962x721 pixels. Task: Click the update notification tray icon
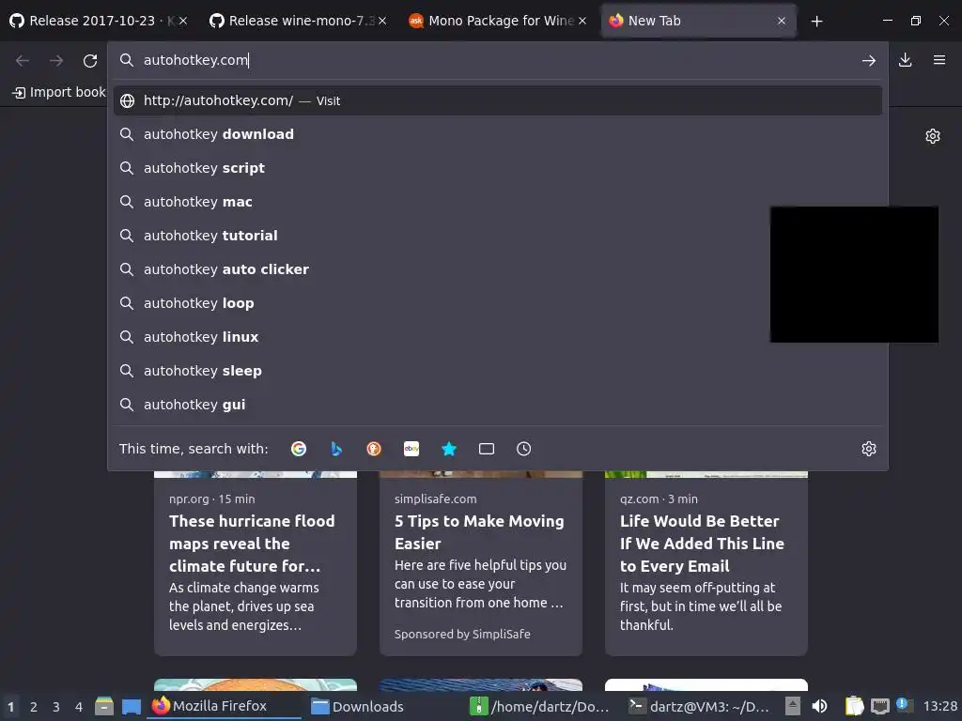pyautogui.click(x=904, y=705)
